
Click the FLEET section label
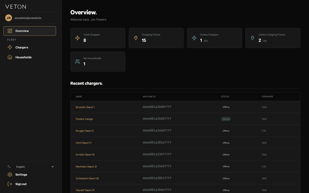(x=12, y=40)
